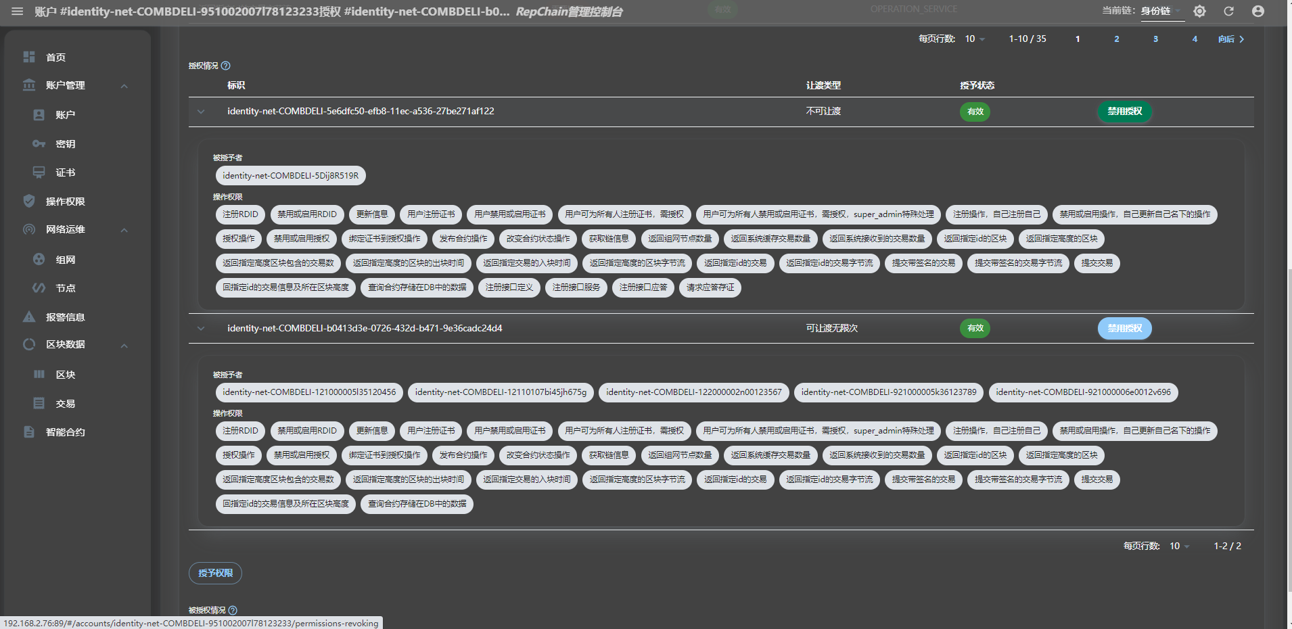
Task: Go to page 4 of pagination
Action: (1195, 39)
